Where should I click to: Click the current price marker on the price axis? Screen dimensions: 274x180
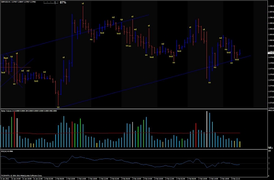tap(270, 53)
